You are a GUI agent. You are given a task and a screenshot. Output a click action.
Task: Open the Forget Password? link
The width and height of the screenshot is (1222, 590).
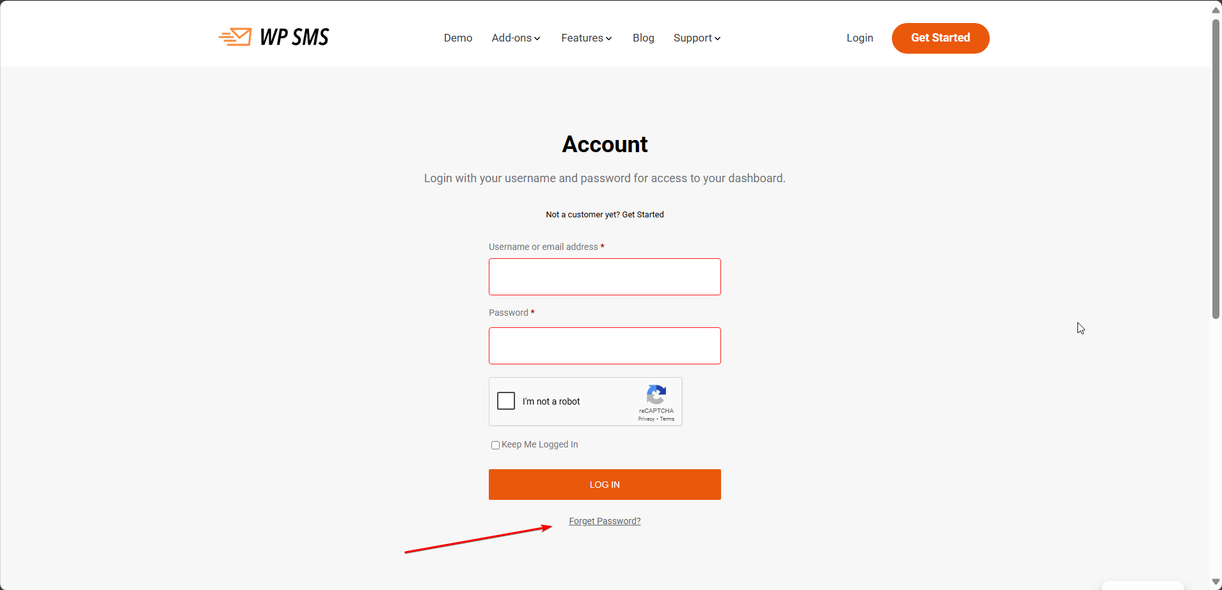605,521
